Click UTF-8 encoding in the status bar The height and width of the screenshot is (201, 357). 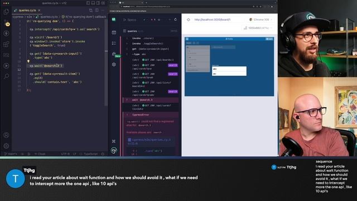[65, 154]
